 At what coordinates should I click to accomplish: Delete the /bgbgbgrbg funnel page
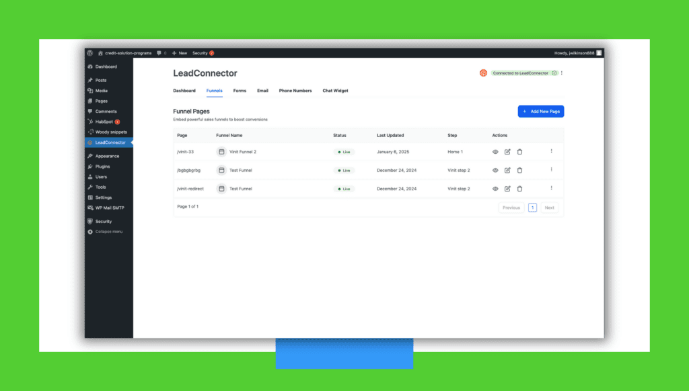point(520,170)
